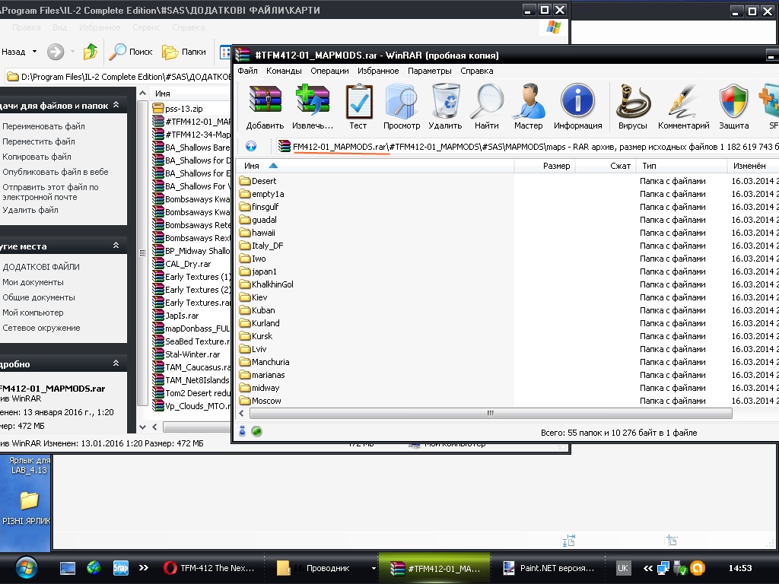Image resolution: width=779 pixels, height=584 pixels.
Task: Sort by the Размер column header
Action: pos(545,166)
